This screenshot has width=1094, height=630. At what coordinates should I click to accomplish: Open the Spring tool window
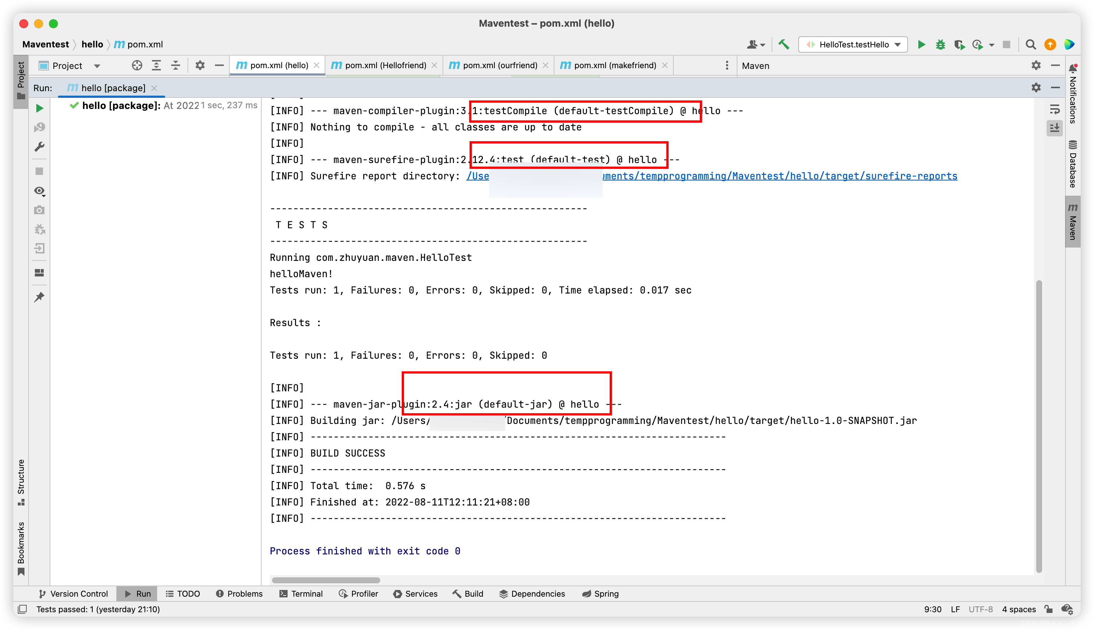[x=600, y=594]
